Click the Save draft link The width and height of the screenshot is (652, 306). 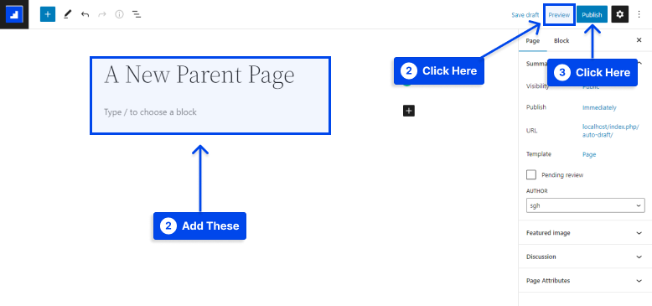coord(525,14)
